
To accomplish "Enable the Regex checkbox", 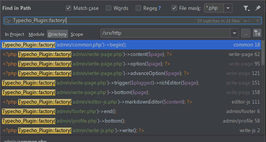I will point(138,8).
